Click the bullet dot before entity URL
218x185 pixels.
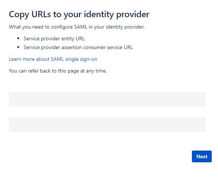[x=18, y=38]
